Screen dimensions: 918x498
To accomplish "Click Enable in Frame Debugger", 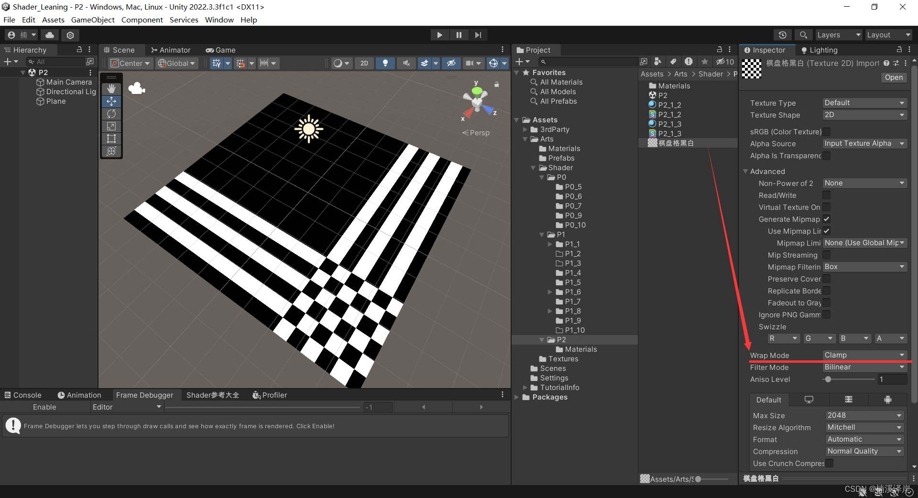I will (44, 407).
